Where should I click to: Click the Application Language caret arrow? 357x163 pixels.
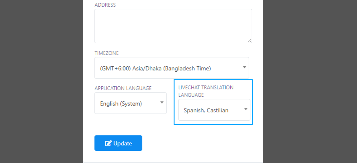coord(162,103)
